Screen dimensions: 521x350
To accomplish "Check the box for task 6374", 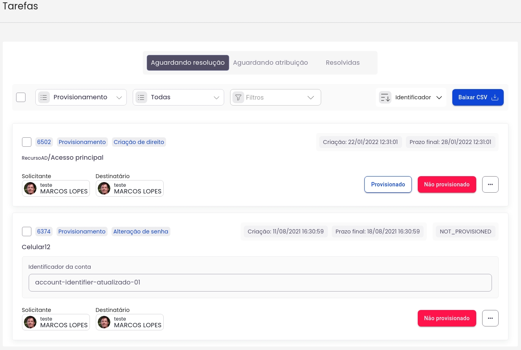I will pos(27,232).
